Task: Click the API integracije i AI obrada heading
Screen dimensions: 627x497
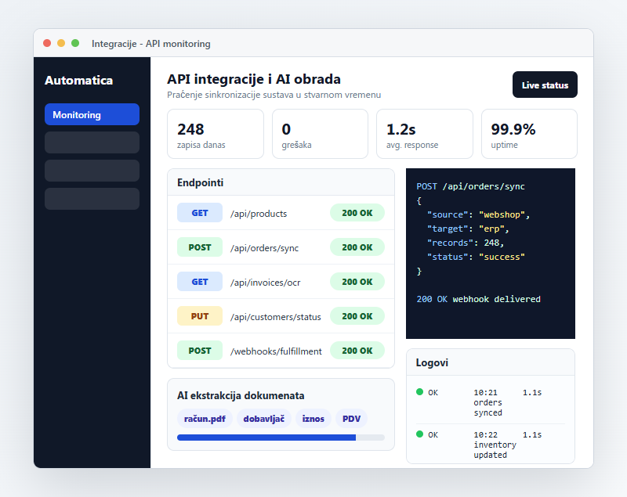Action: (253, 79)
